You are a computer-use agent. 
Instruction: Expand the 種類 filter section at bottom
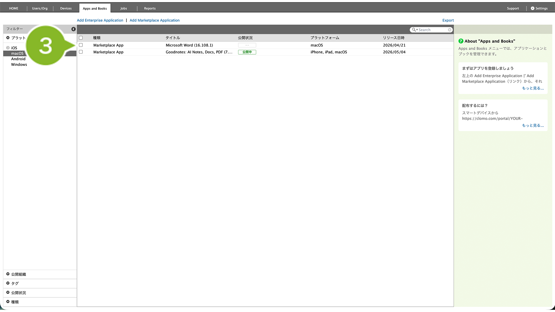[x=40, y=302]
